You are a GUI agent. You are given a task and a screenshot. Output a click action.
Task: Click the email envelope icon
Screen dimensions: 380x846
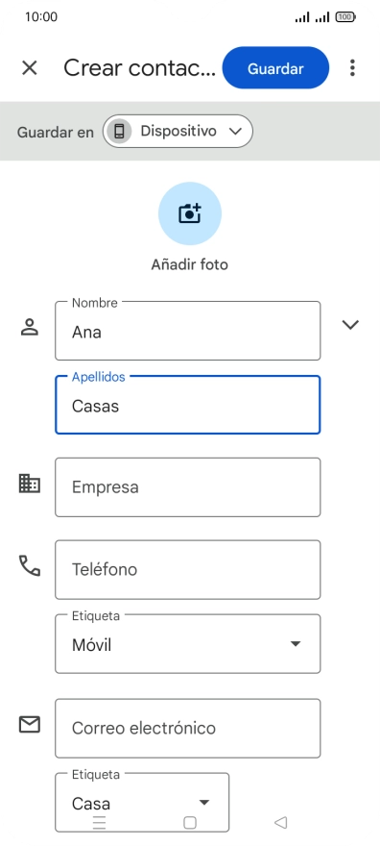click(30, 725)
